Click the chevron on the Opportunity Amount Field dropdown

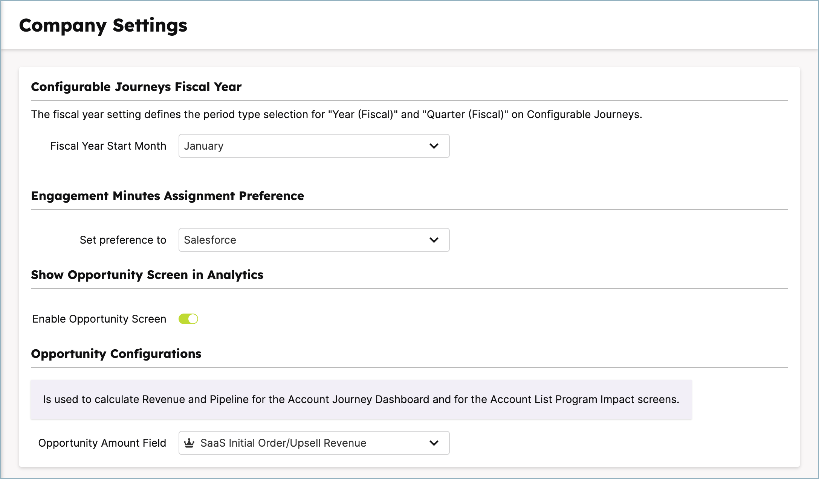point(434,443)
